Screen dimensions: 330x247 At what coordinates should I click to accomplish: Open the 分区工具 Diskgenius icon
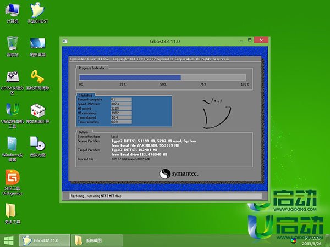(13, 182)
